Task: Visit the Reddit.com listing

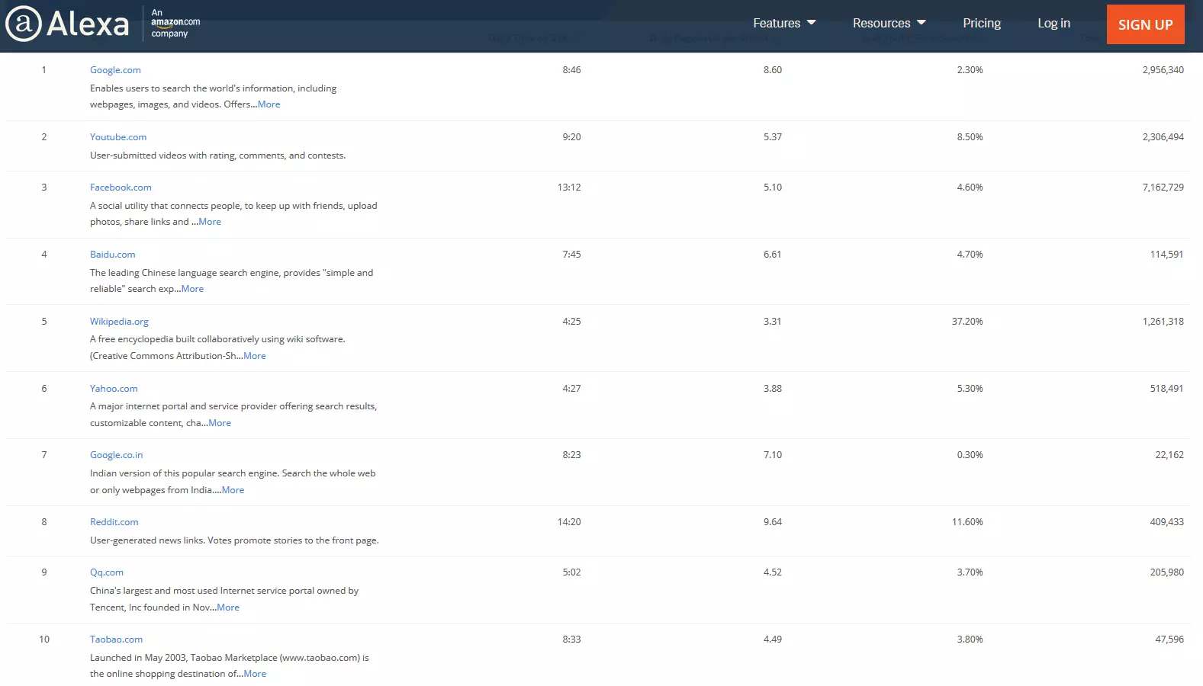Action: (114, 522)
